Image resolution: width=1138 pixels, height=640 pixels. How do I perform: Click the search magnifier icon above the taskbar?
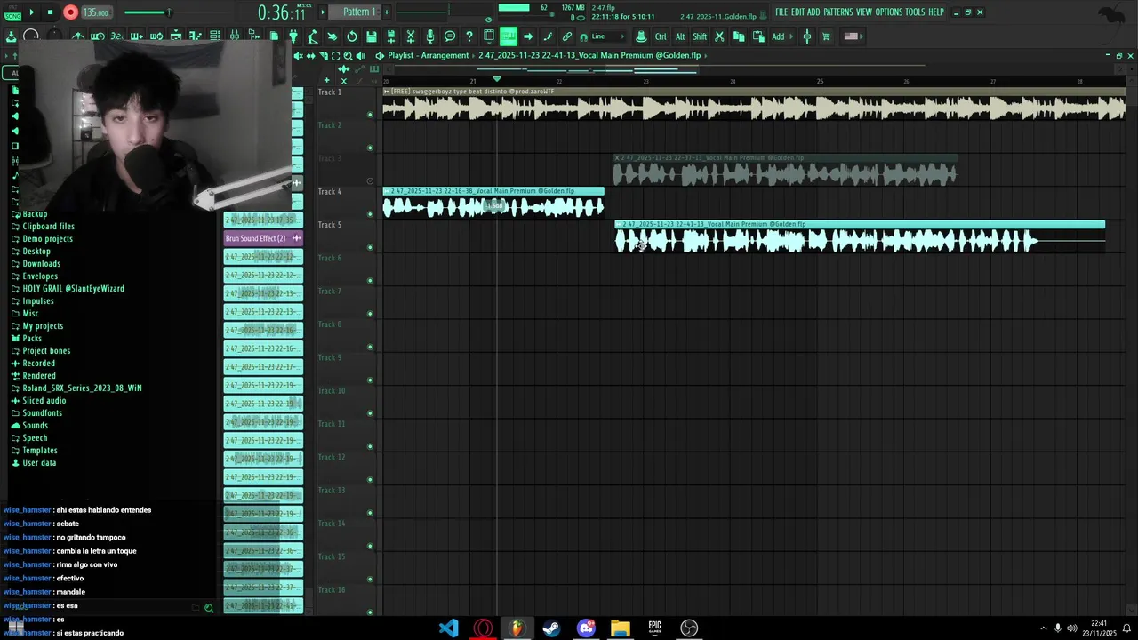coord(209,608)
